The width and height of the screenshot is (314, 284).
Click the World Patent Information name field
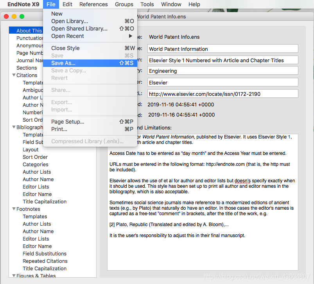pyautogui.click(x=222, y=49)
